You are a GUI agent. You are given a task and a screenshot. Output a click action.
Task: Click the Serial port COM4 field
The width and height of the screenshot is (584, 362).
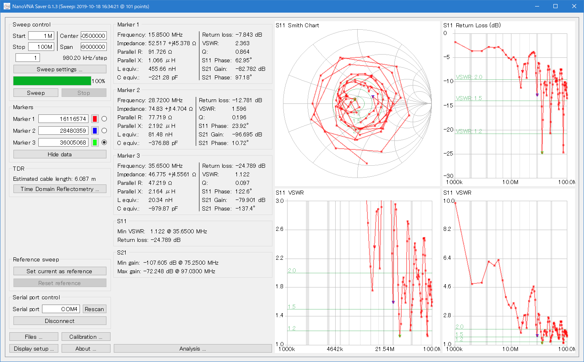pos(61,309)
